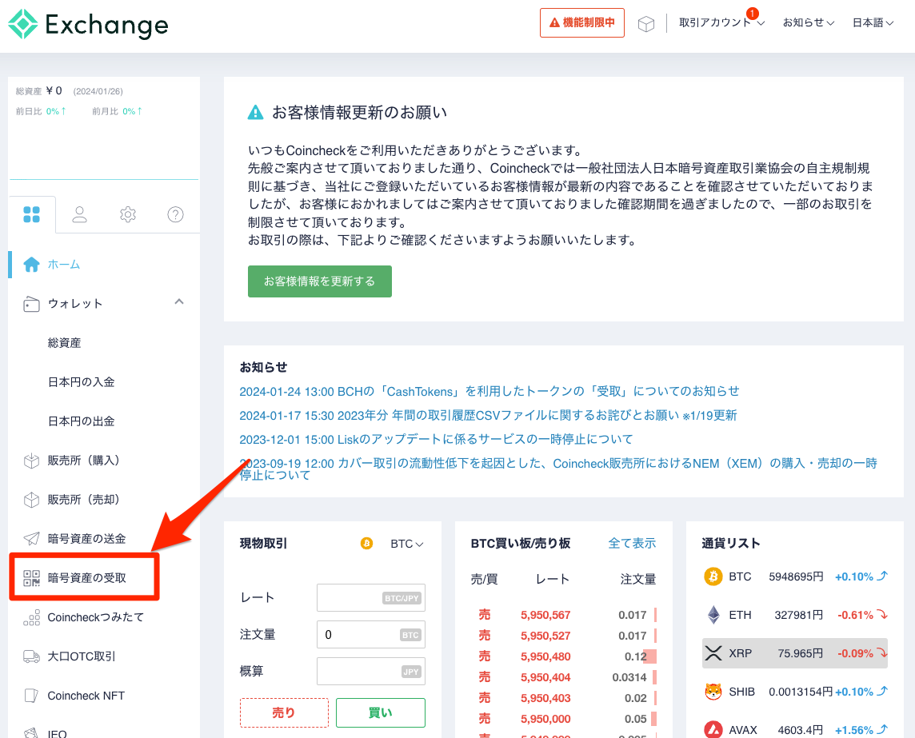Image resolution: width=915 pixels, height=738 pixels.
Task: Open the 取引アカウント dropdown
Action: [721, 22]
